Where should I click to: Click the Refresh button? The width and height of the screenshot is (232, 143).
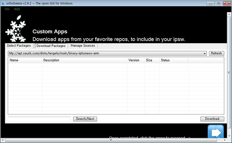(217, 53)
